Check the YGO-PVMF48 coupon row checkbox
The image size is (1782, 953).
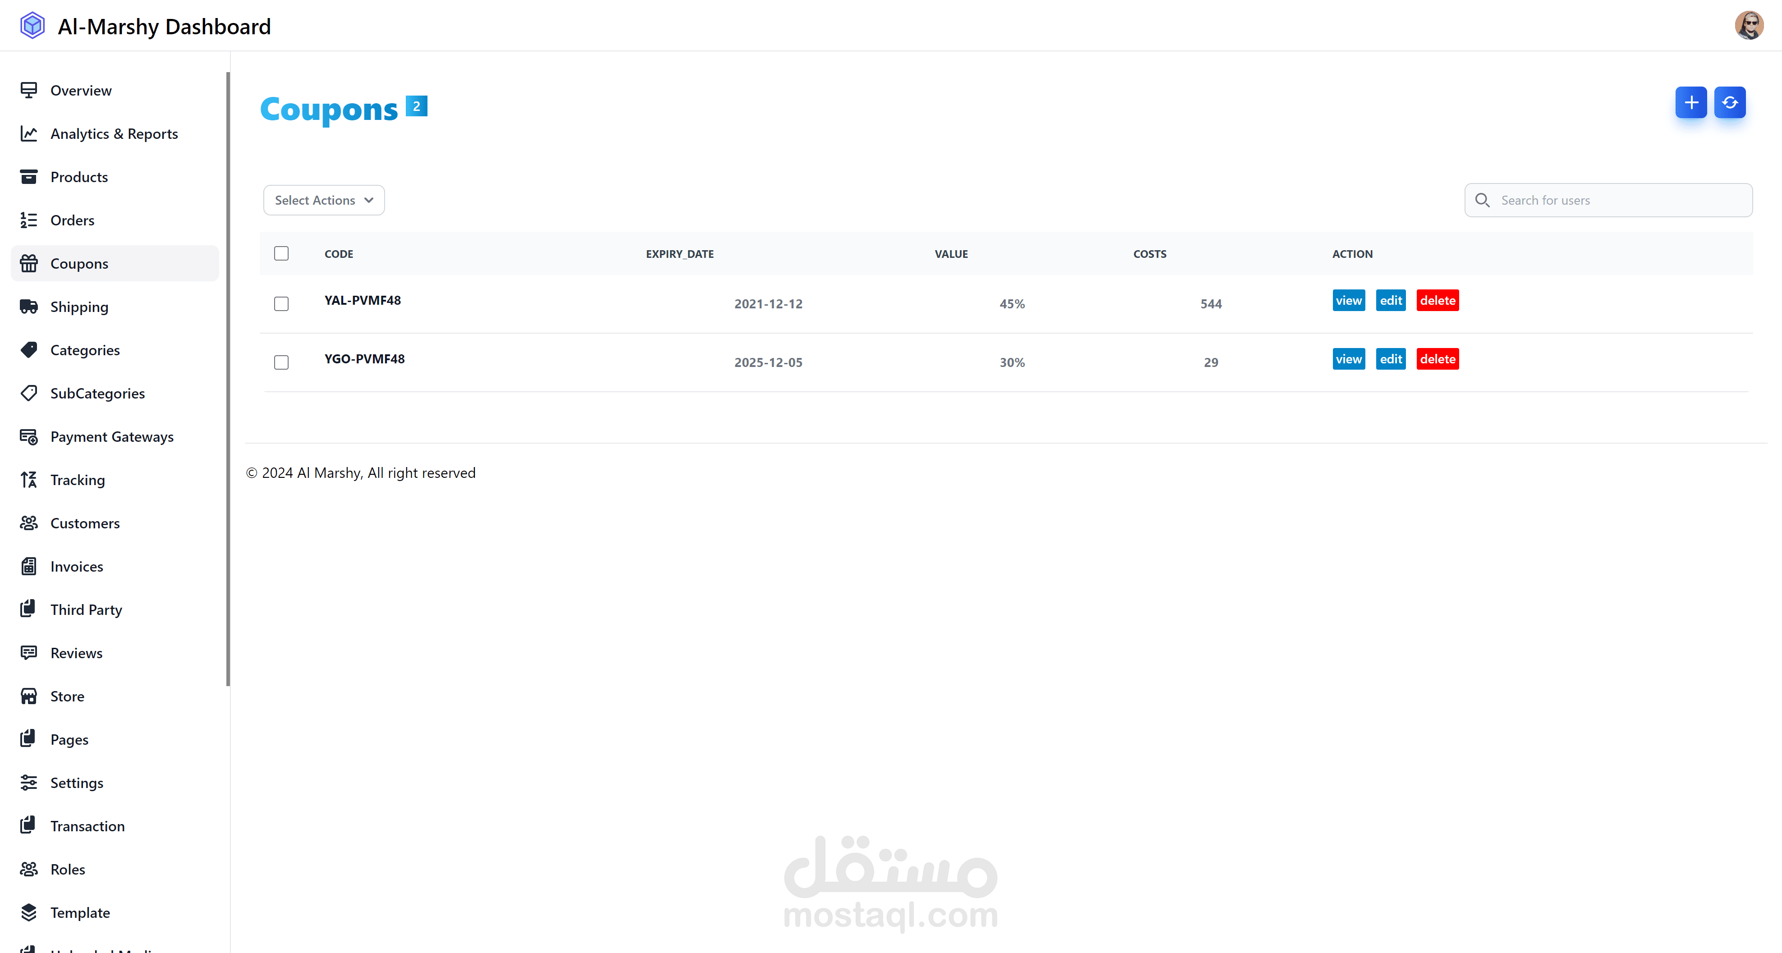pos(281,362)
